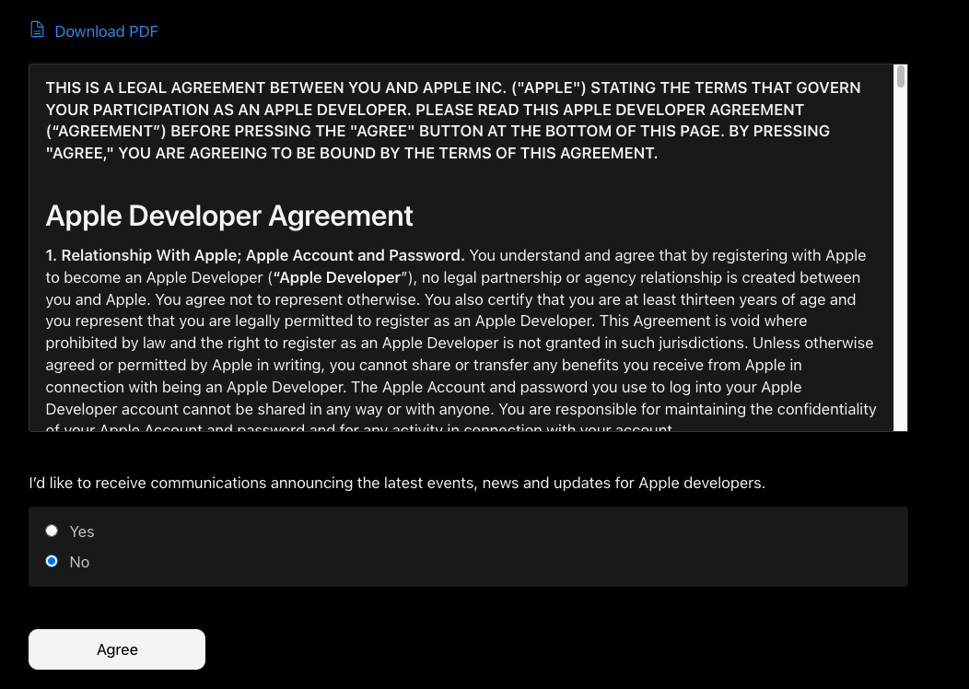Click the bold quoted "Apple Developer" term
Image resolution: width=969 pixels, height=689 pixels.
(x=337, y=277)
